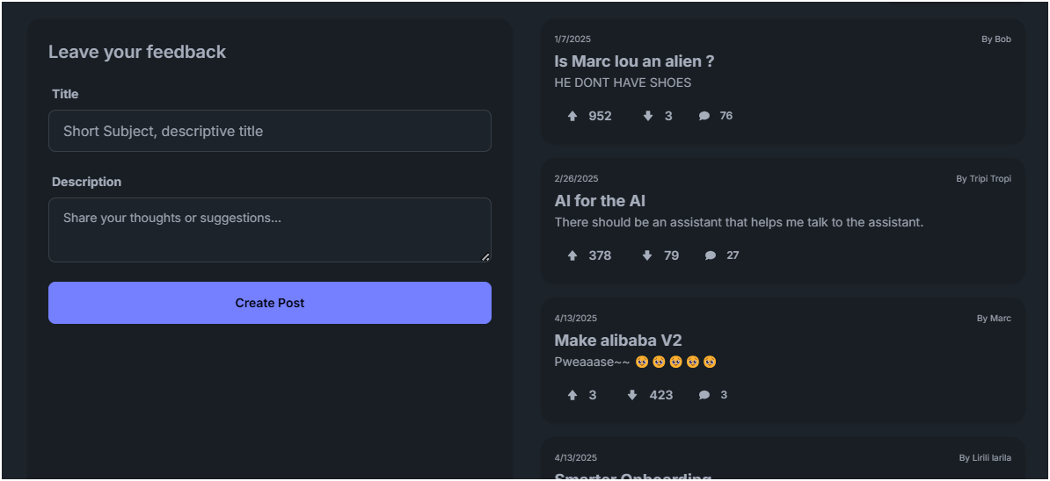Click the "Smarter Onboarding" post by Lirili larila
Screen dimensions: 1050x481
[783, 460]
